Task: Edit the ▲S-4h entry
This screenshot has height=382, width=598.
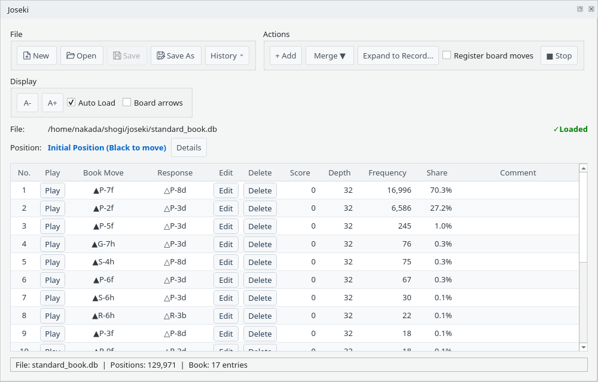Action: coord(226,262)
